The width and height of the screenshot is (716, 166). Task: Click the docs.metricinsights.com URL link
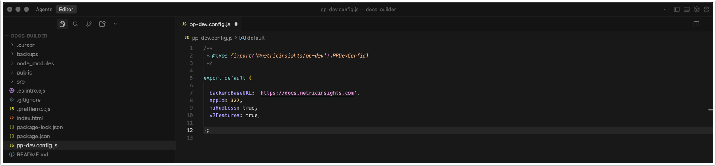[307, 93]
